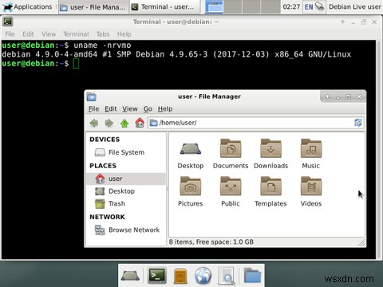Open the Go menu in File Manager

click(148, 108)
